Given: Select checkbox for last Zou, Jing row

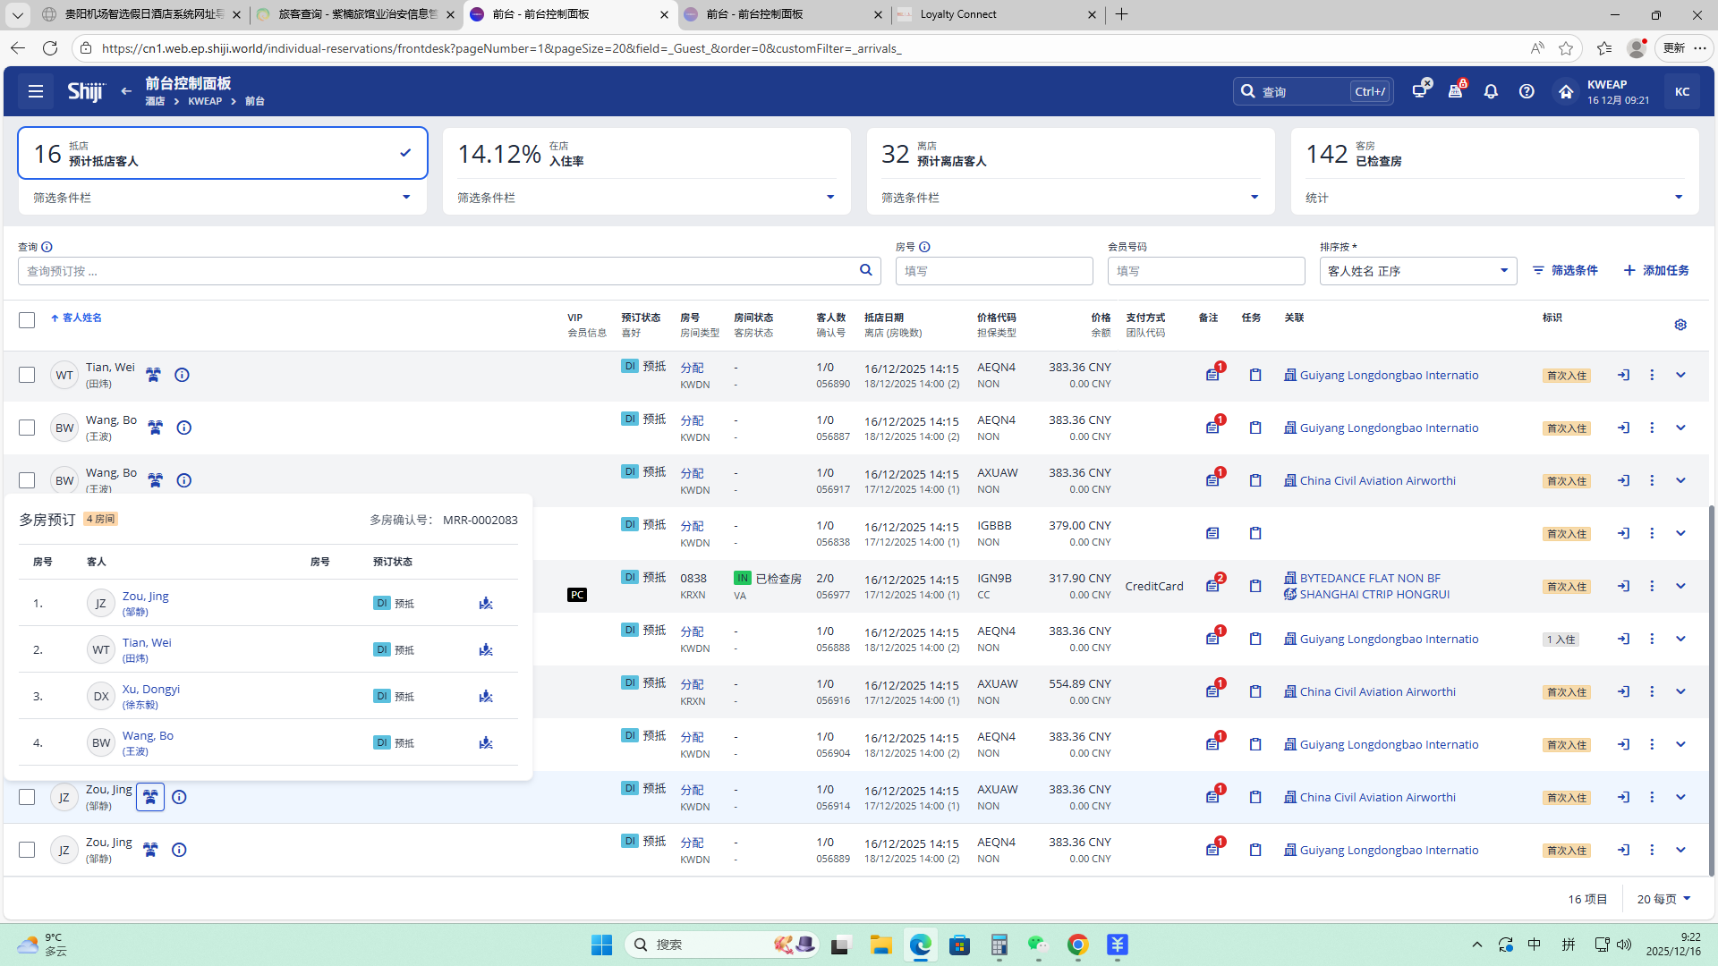Looking at the screenshot, I should coord(27,850).
